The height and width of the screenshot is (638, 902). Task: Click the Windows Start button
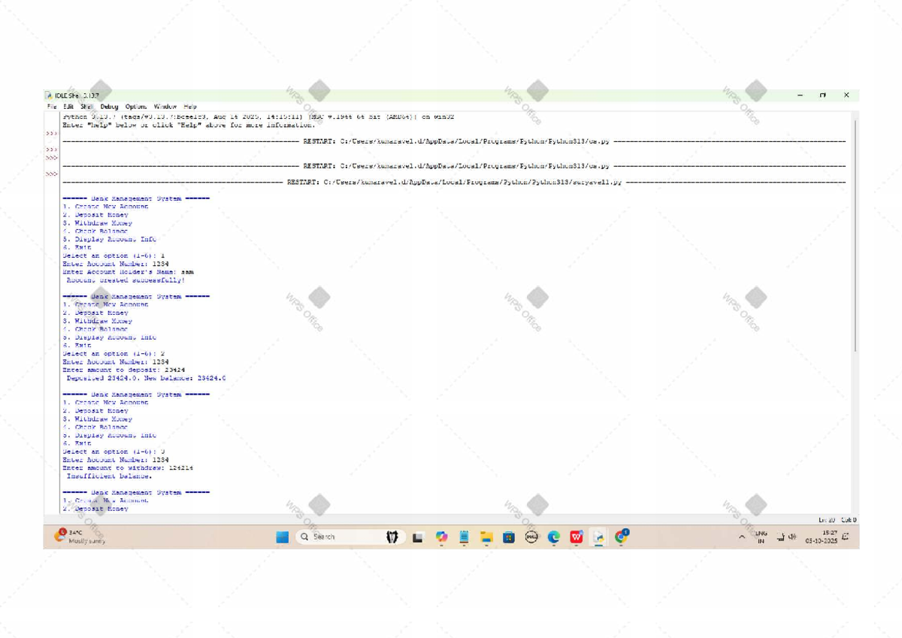click(282, 537)
